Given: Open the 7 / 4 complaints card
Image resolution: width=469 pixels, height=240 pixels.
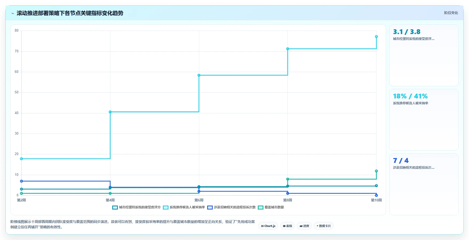Looking at the screenshot, I should click(424, 184).
